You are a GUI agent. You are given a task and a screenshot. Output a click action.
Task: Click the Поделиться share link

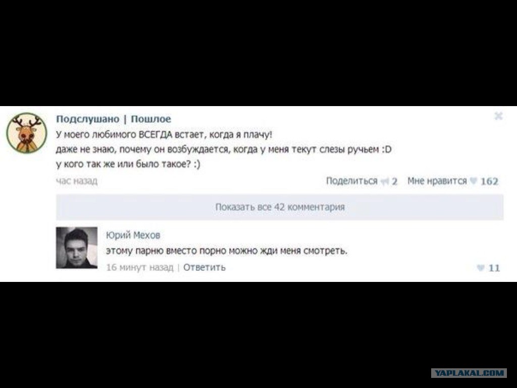pyautogui.click(x=351, y=181)
